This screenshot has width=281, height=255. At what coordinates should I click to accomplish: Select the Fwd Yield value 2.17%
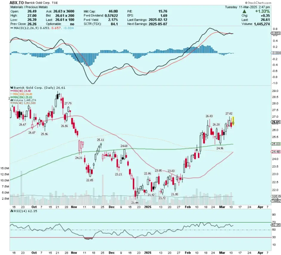pyautogui.click(x=113, y=20)
